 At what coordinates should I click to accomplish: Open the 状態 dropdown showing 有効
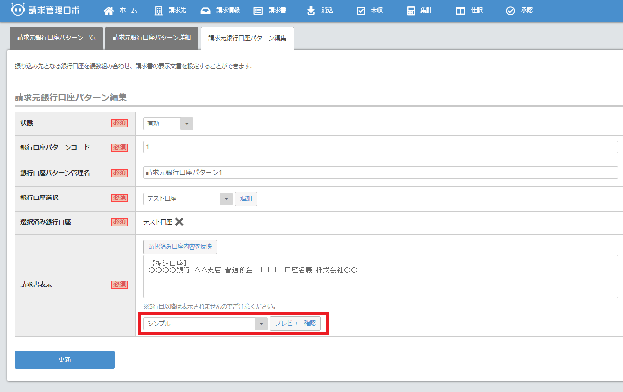[x=168, y=124]
